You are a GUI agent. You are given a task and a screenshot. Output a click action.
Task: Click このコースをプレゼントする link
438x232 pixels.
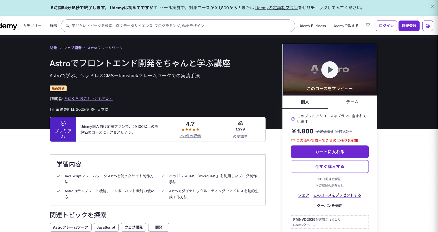pos(337,195)
